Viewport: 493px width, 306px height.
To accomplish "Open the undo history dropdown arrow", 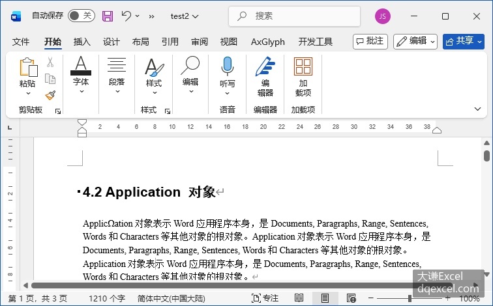I will 138,16.
